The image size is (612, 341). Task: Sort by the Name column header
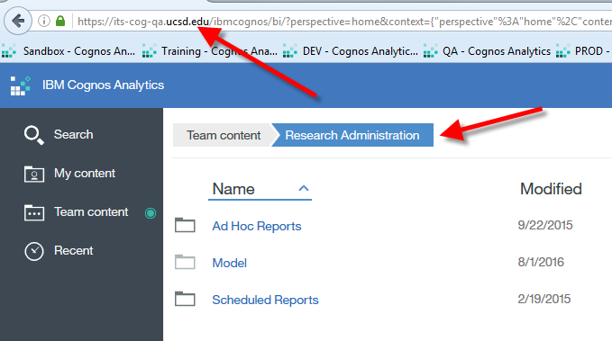[233, 189]
